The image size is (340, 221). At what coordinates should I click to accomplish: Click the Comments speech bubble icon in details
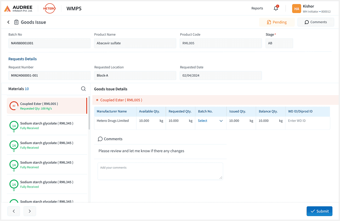(x=100, y=139)
